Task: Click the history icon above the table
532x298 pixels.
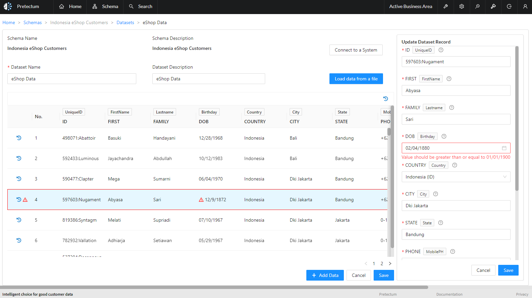Action: [386, 99]
